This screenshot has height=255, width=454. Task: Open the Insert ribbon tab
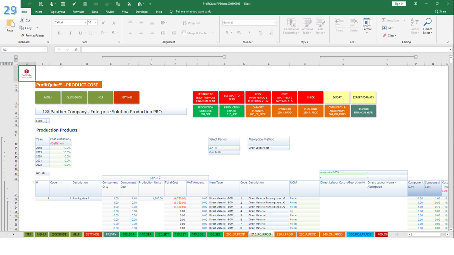38,12
